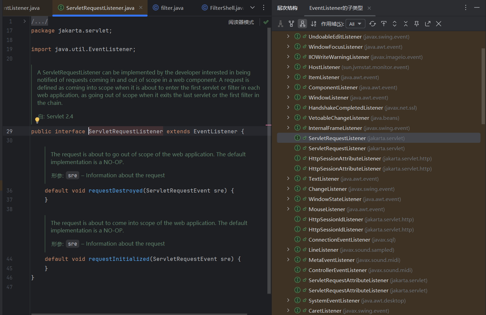
Task: Export hierarchy to text file
Action: click(427, 24)
